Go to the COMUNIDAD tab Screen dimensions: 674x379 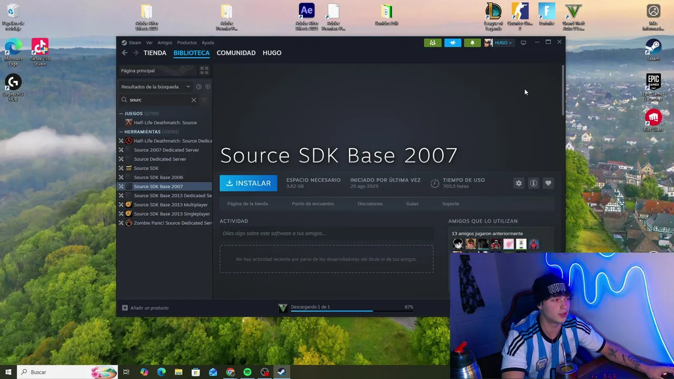pyautogui.click(x=236, y=53)
